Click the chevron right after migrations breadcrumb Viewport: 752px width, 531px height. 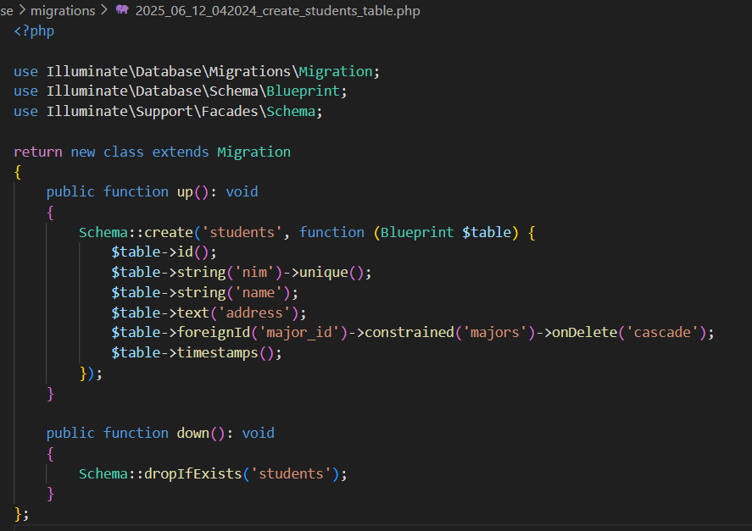point(104,10)
